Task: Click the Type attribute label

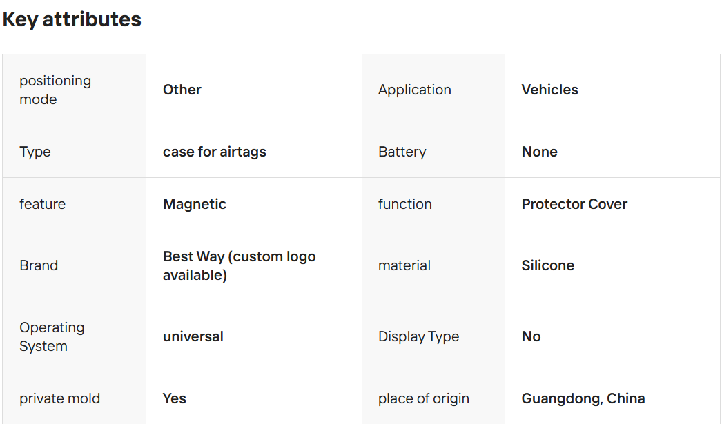Action: tap(35, 152)
